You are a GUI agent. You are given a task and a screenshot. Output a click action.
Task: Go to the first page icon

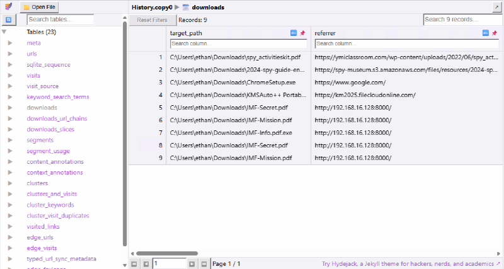pyautogui.click(x=134, y=264)
